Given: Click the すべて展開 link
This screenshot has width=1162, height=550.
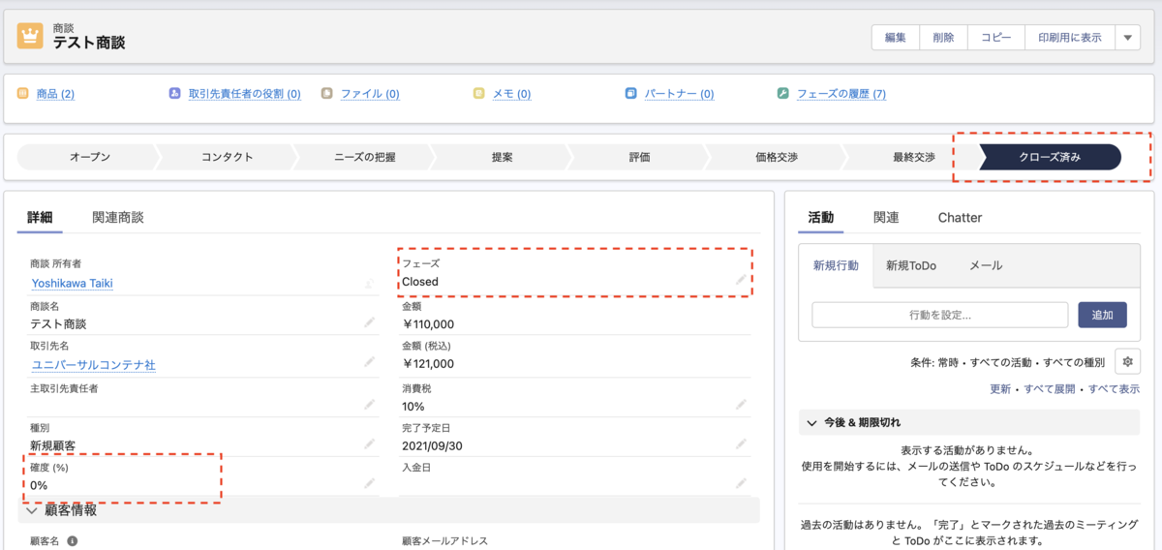Looking at the screenshot, I should [x=1051, y=388].
